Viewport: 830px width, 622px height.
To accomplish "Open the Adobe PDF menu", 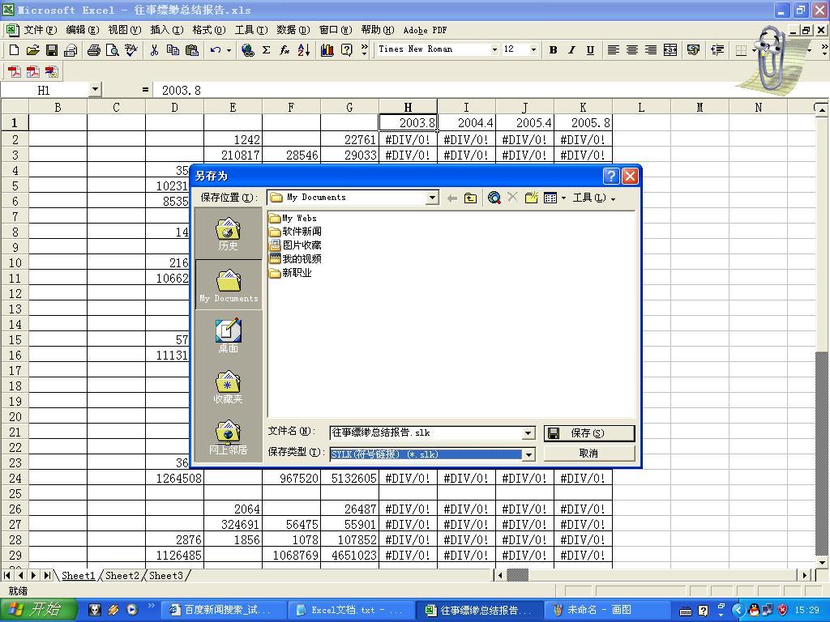I will [x=425, y=30].
